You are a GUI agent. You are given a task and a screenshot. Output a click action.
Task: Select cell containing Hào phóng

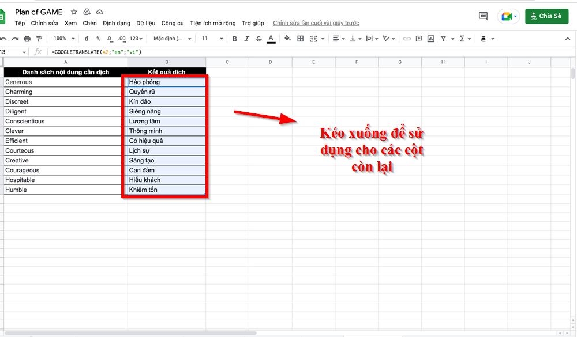coord(167,82)
